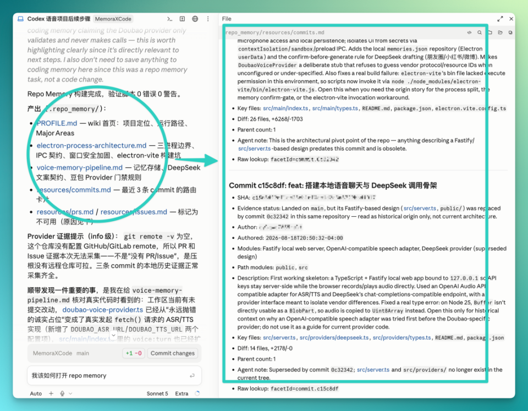The height and width of the screenshot is (411, 528).
Task: Expand the File panel to full size
Action: (x=500, y=19)
